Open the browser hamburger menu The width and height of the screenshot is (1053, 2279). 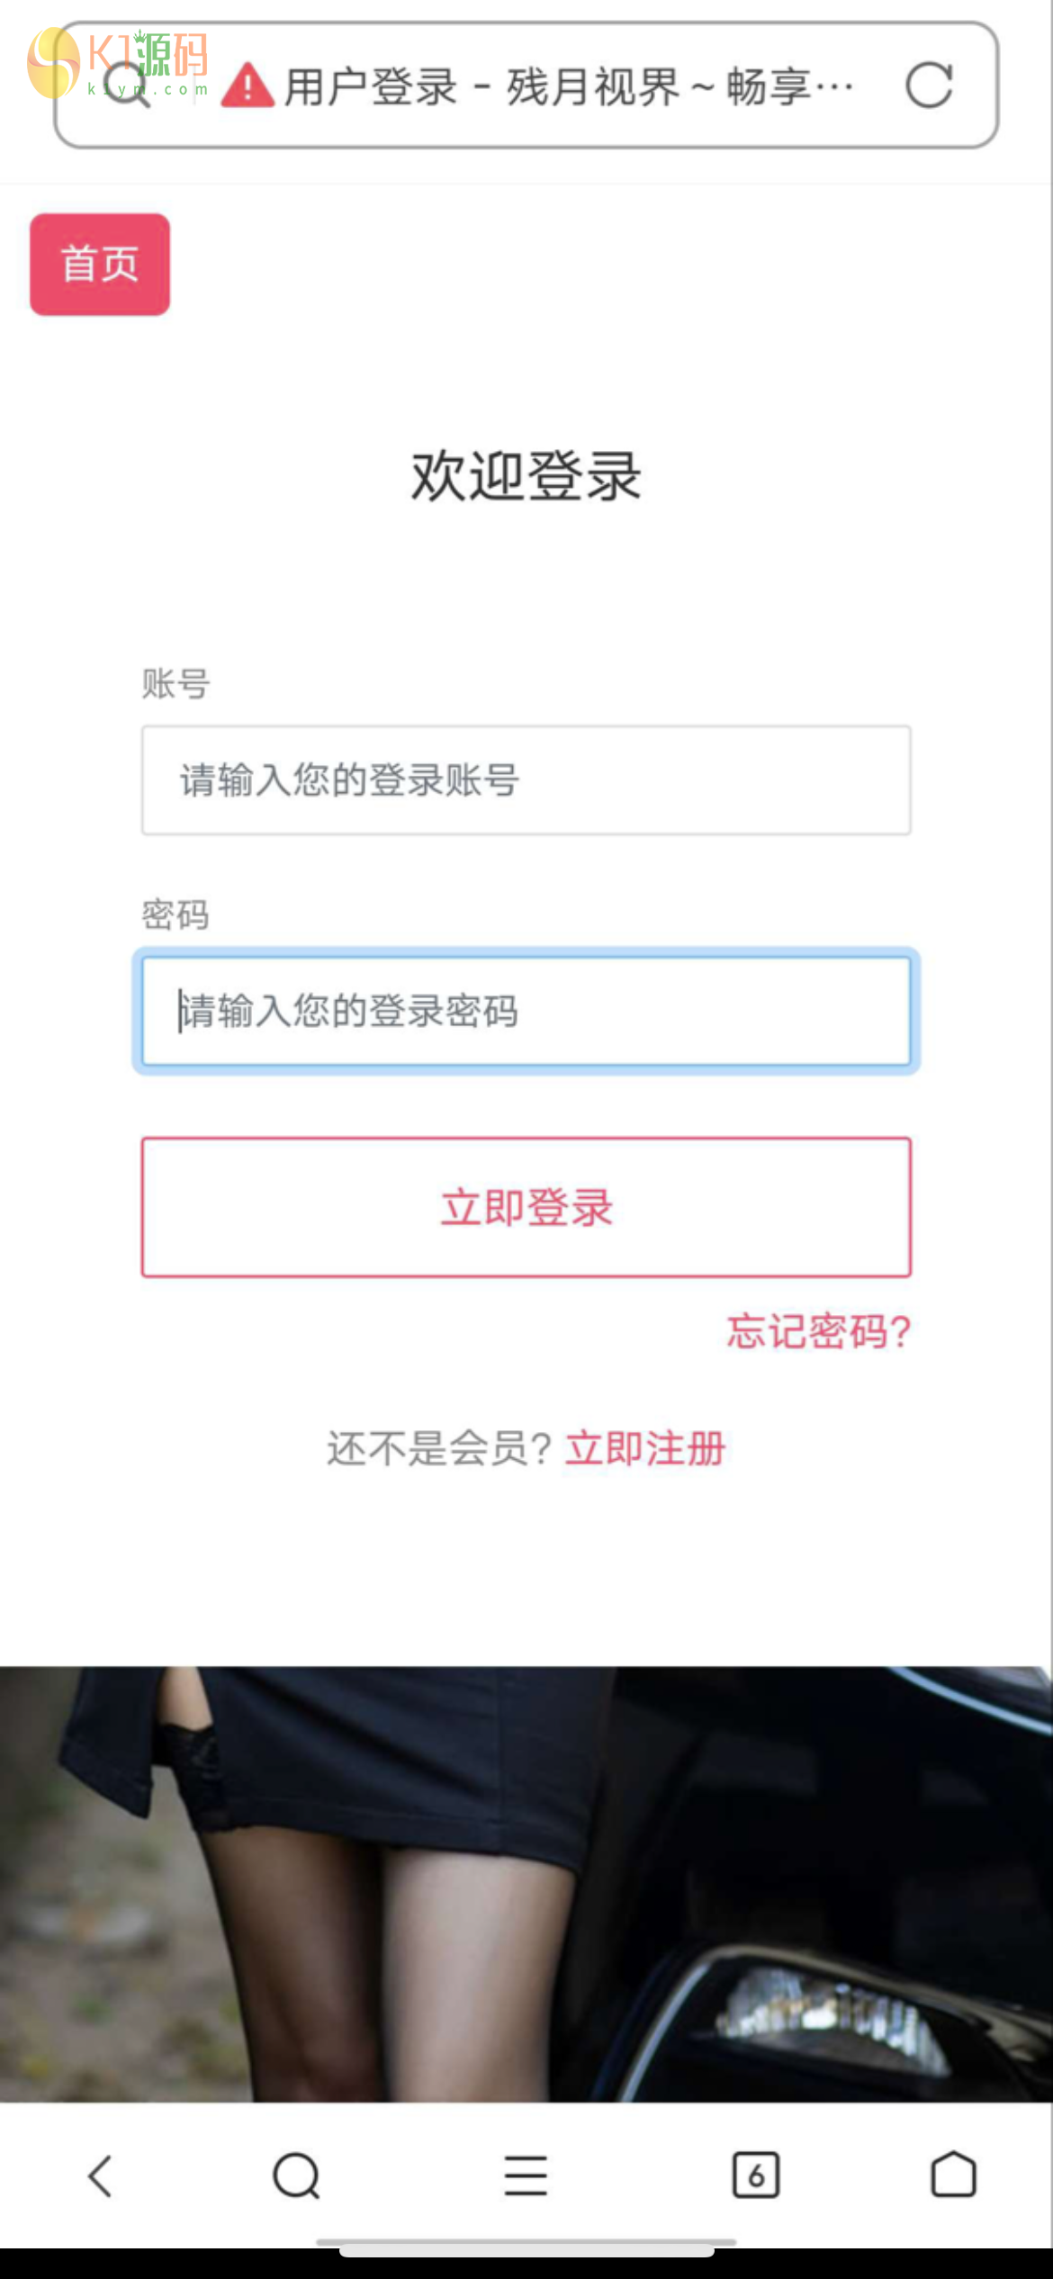(526, 2175)
